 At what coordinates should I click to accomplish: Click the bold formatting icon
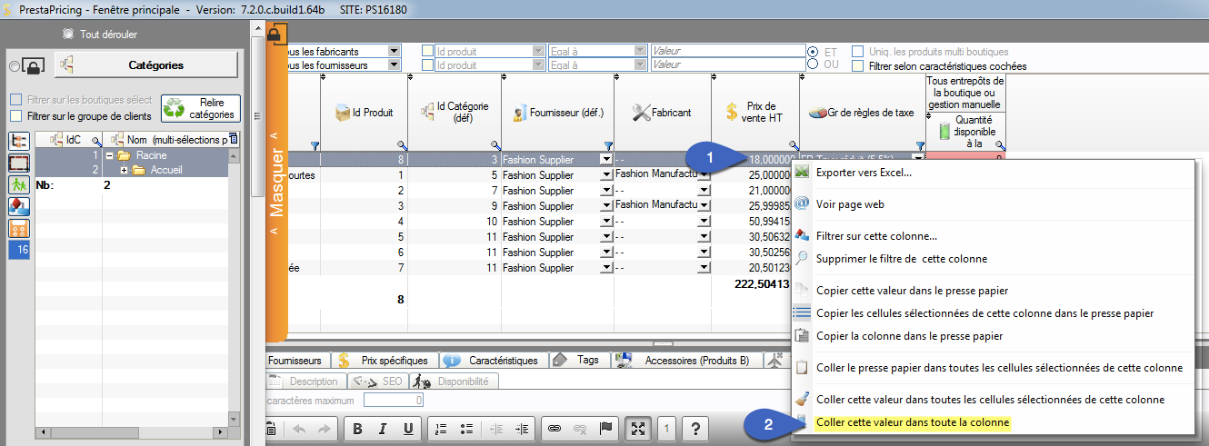pos(358,429)
